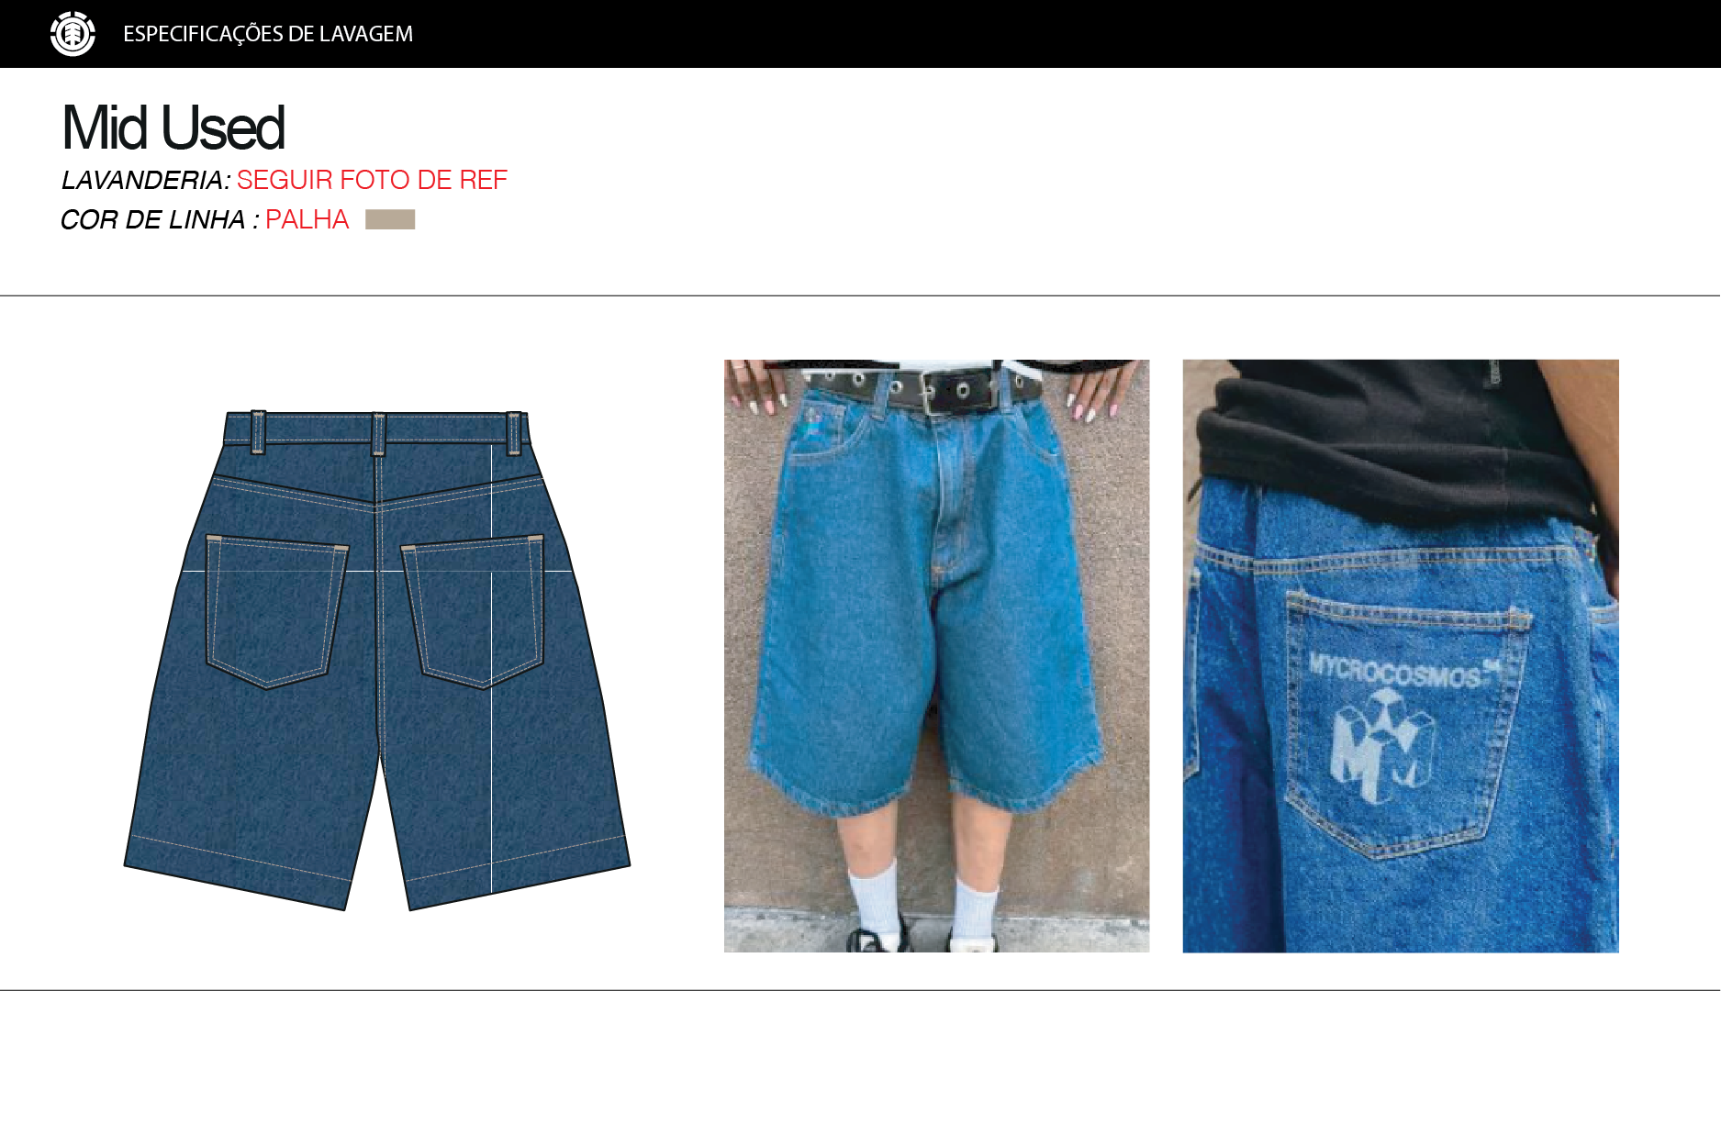Select the PALHA thread color swatch

(390, 219)
